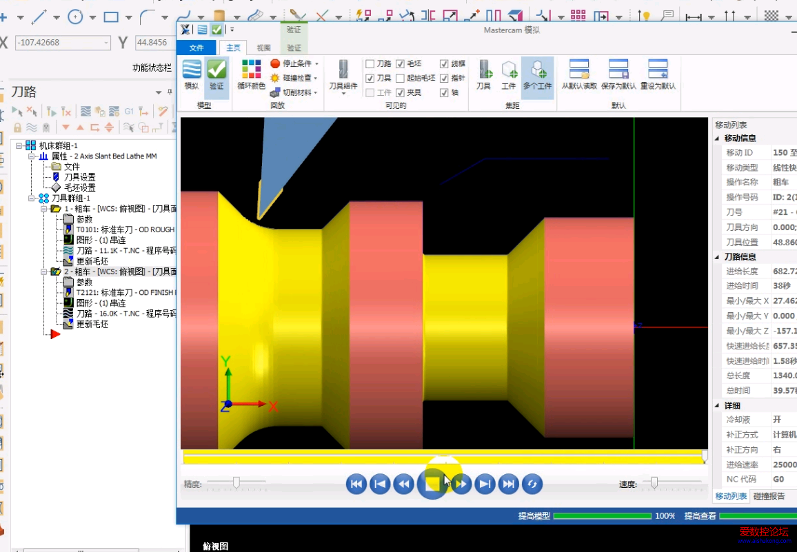This screenshot has height=552, width=797.
Task: Open the 文件 file tab
Action: coord(196,48)
